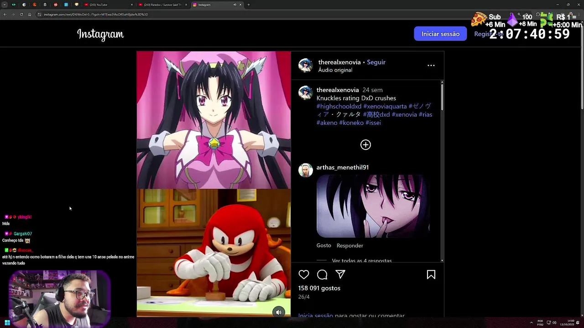The image size is (584, 328).
Task: Mute the Instagram tab via speaker icon
Action: click(x=235, y=5)
